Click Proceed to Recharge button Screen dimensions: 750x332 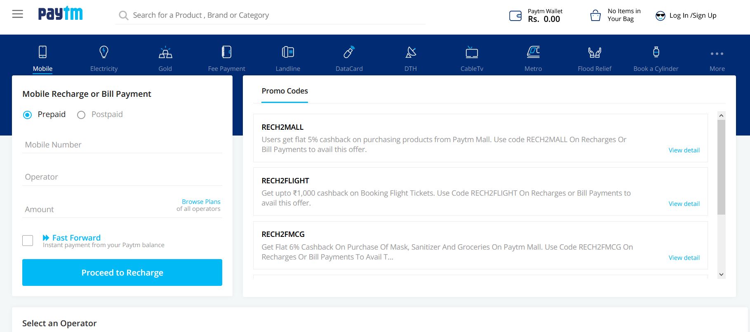click(x=122, y=272)
